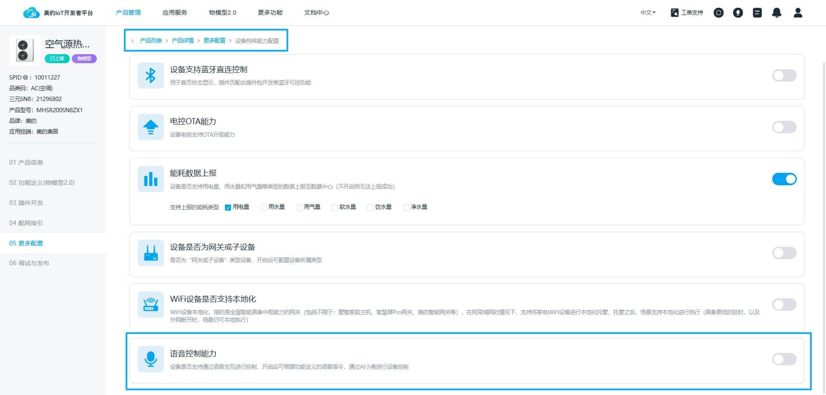
Task: Click the SPID help question mark icon
Action: point(25,77)
